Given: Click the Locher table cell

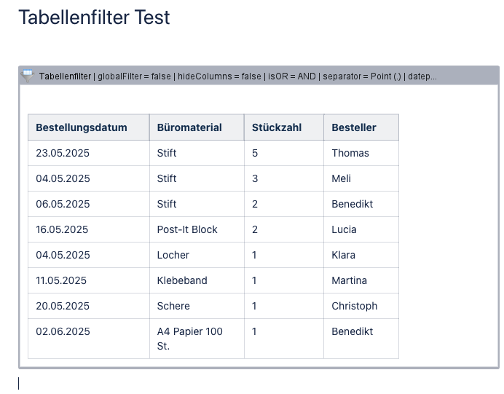Looking at the screenshot, I should click(173, 255).
